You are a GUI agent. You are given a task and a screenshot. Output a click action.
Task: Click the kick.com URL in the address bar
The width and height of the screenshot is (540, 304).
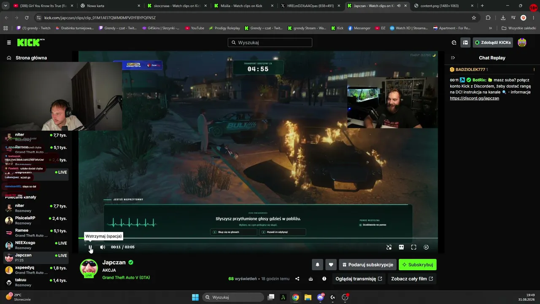100,18
